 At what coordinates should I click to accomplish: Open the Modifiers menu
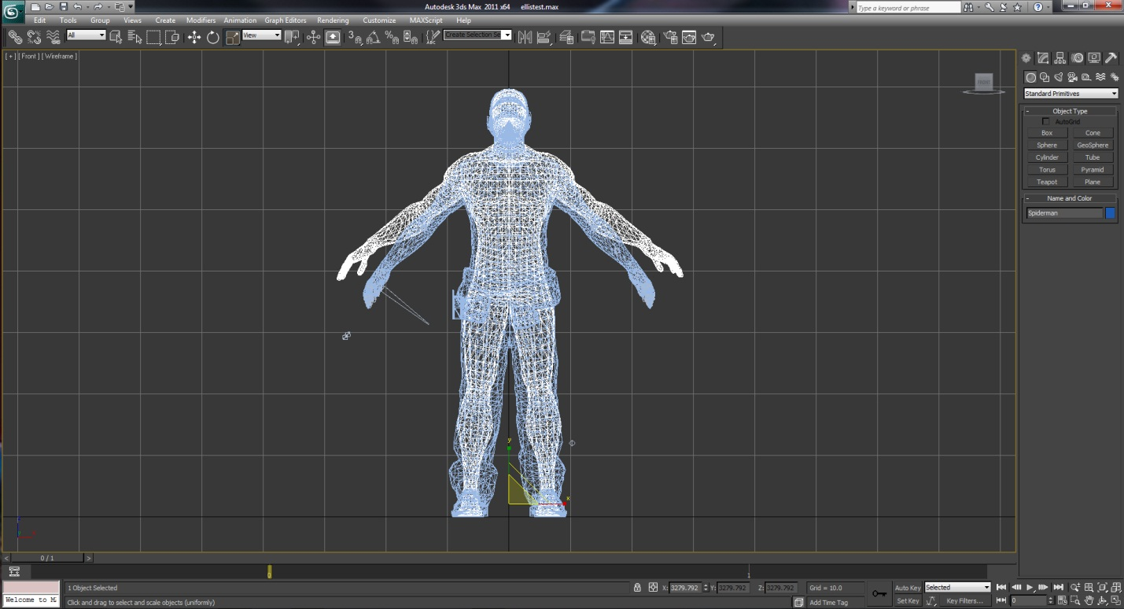pyautogui.click(x=201, y=20)
